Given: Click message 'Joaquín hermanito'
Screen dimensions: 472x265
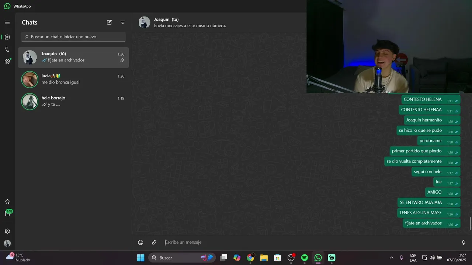Looking at the screenshot, I should click(x=432, y=120).
